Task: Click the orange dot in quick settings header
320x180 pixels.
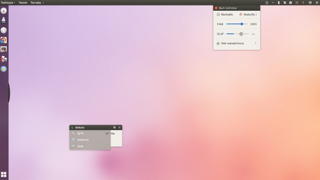Action: [216, 8]
